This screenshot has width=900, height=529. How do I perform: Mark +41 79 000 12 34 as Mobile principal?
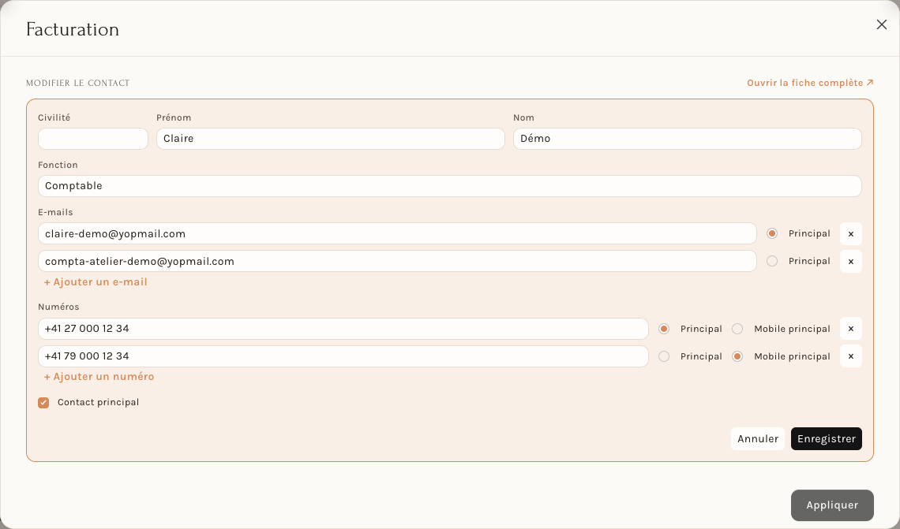coord(737,356)
